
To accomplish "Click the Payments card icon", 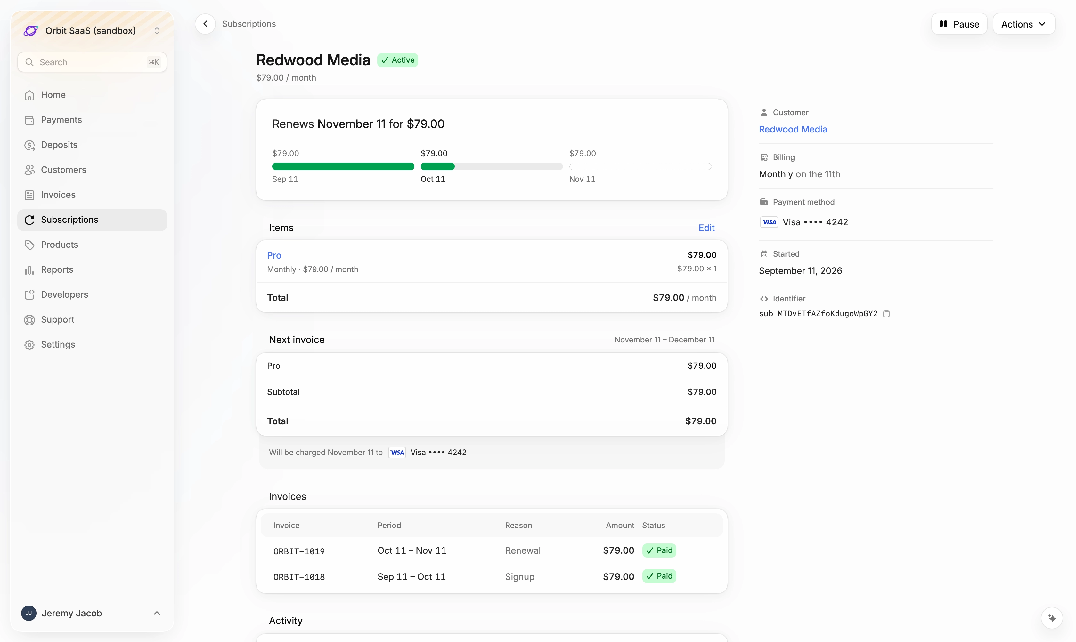I will pos(29,120).
